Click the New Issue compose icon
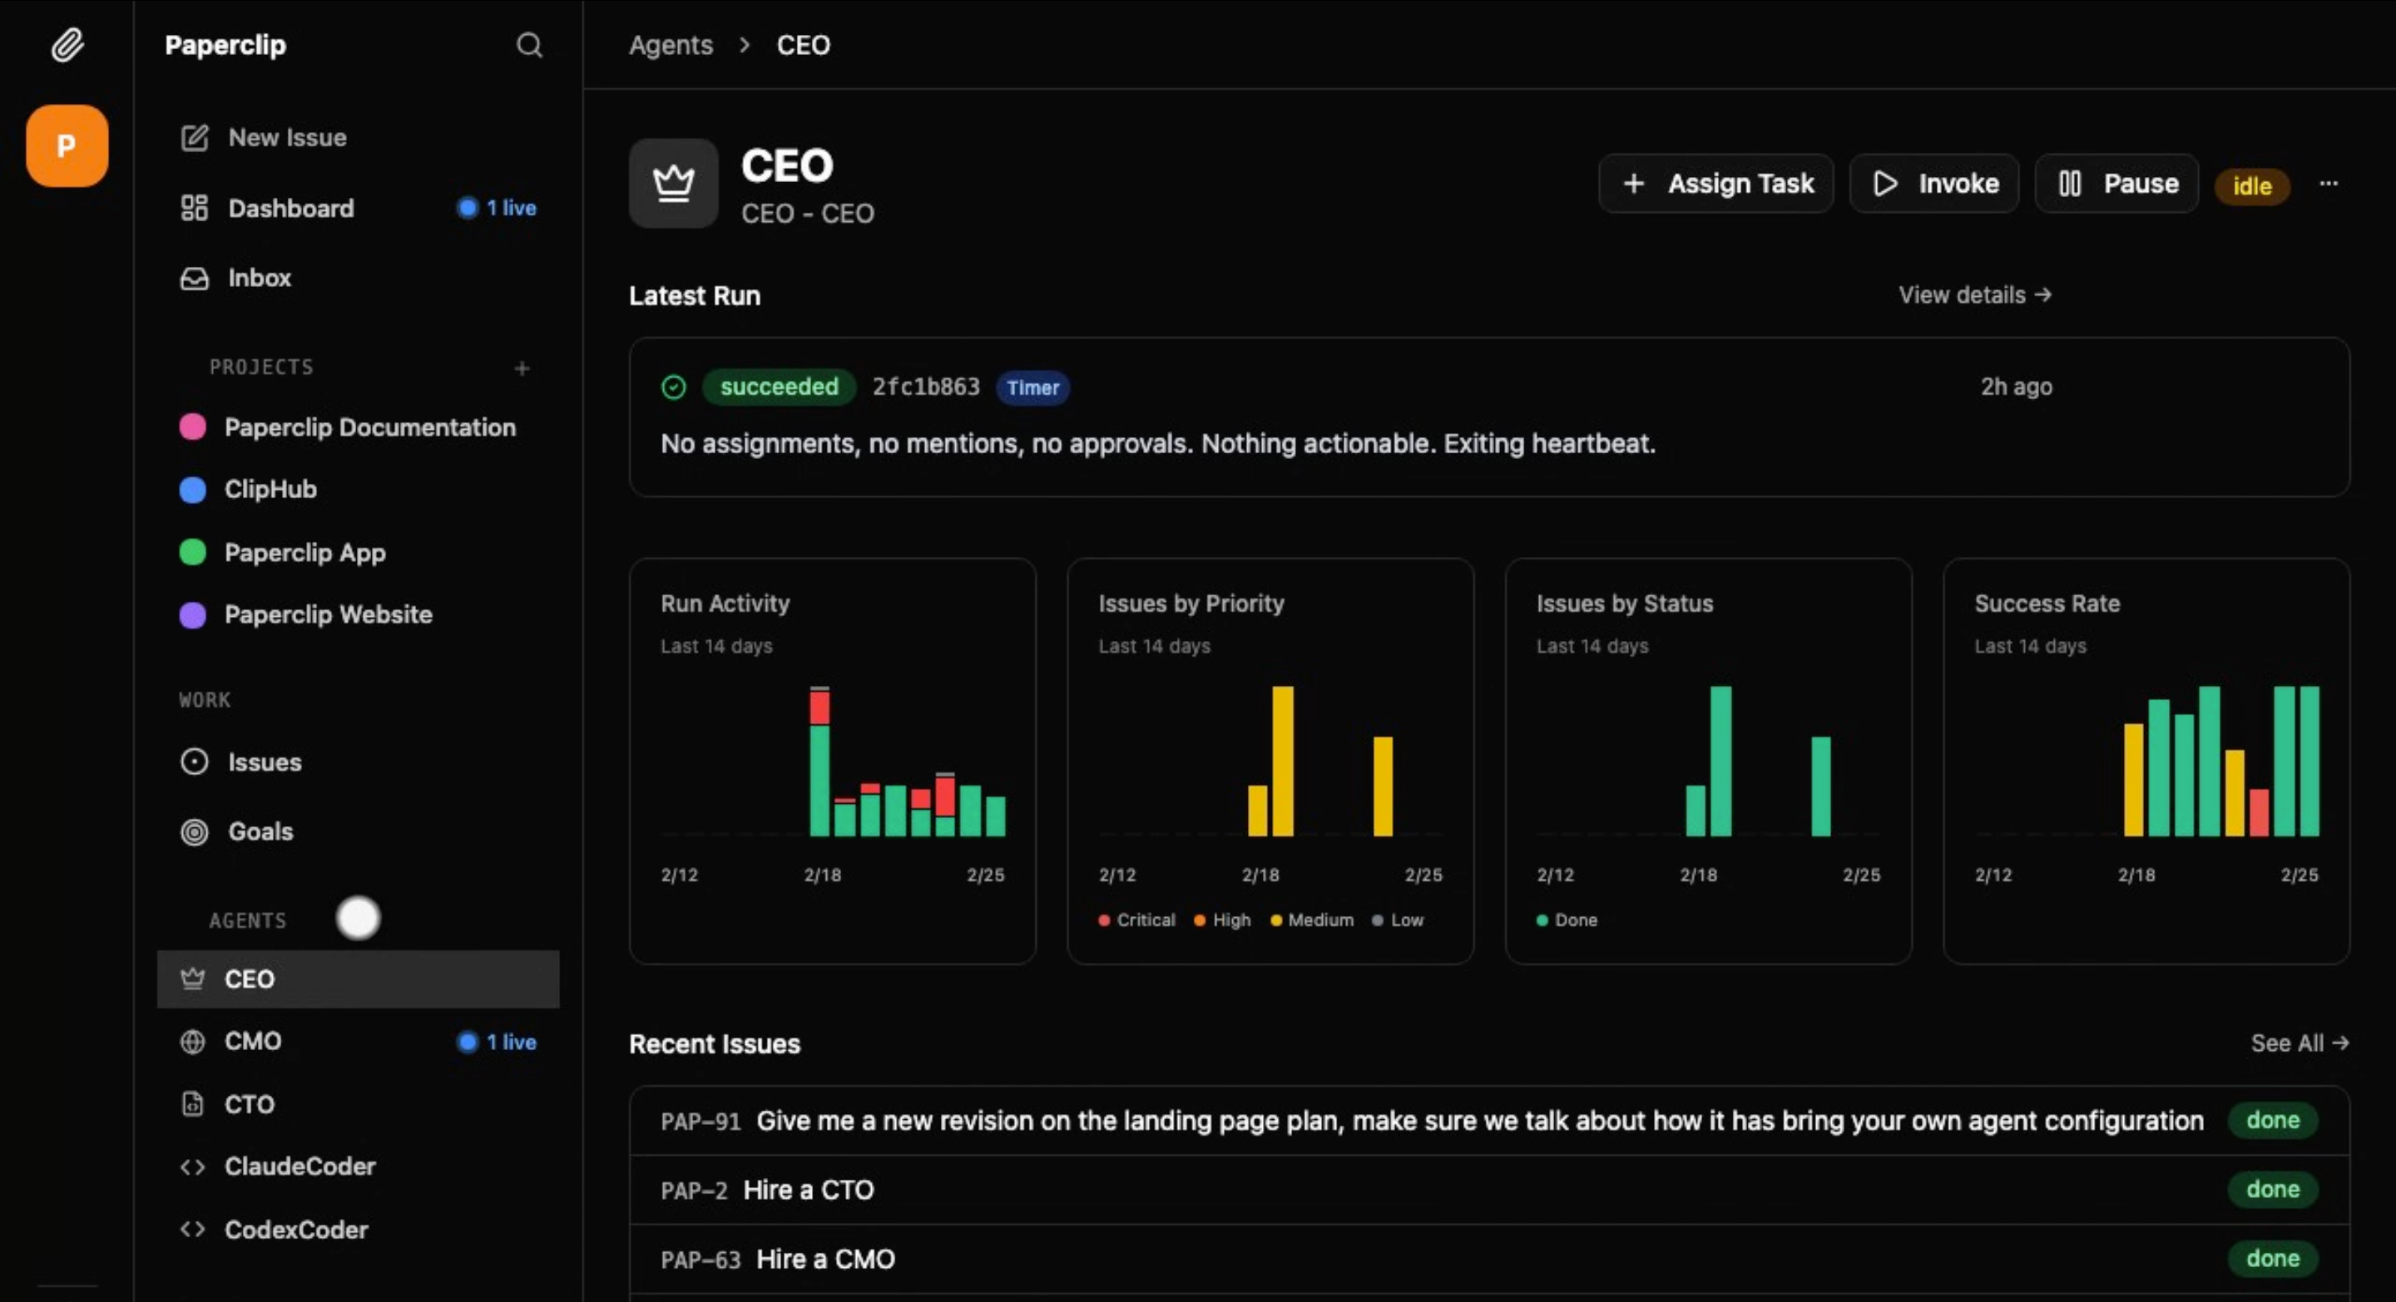This screenshot has width=2396, height=1302. [195, 137]
